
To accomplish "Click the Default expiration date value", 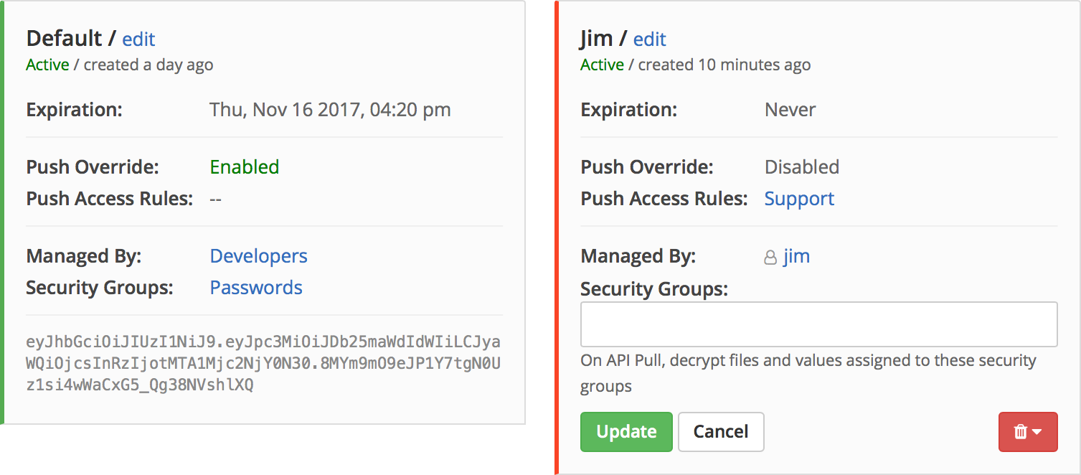I will tap(330, 110).
